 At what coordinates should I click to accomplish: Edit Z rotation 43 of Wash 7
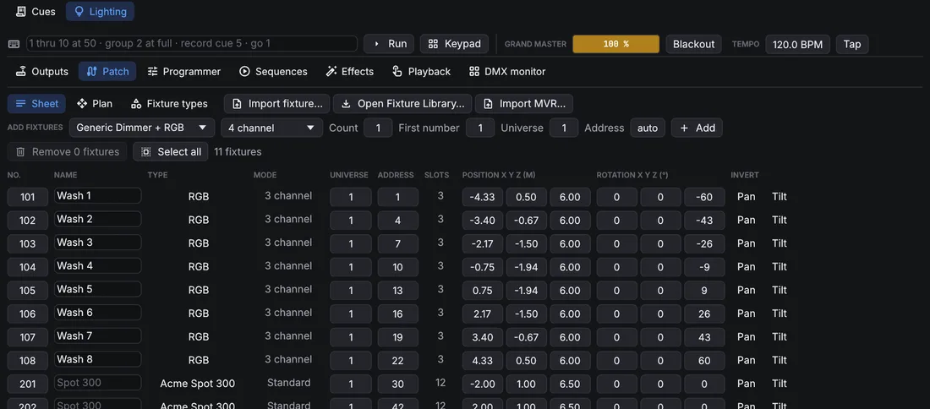(704, 337)
